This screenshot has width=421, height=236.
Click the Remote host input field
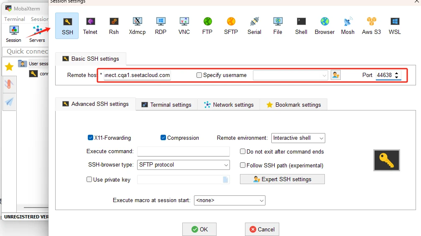pyautogui.click(x=137, y=75)
